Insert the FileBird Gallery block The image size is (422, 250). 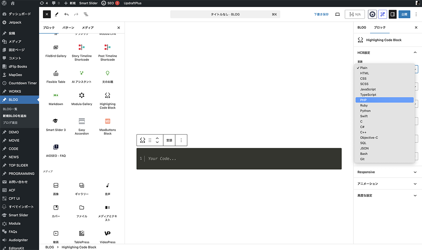[56, 50]
